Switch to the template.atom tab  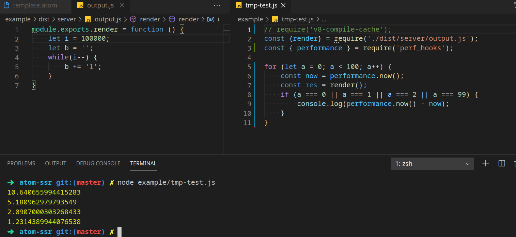(35, 5)
